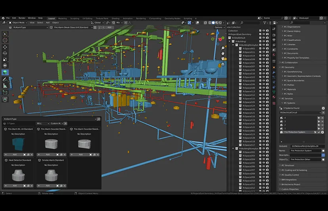Activate the Move tool
This screenshot has height=211, width=328.
coord(5,47)
